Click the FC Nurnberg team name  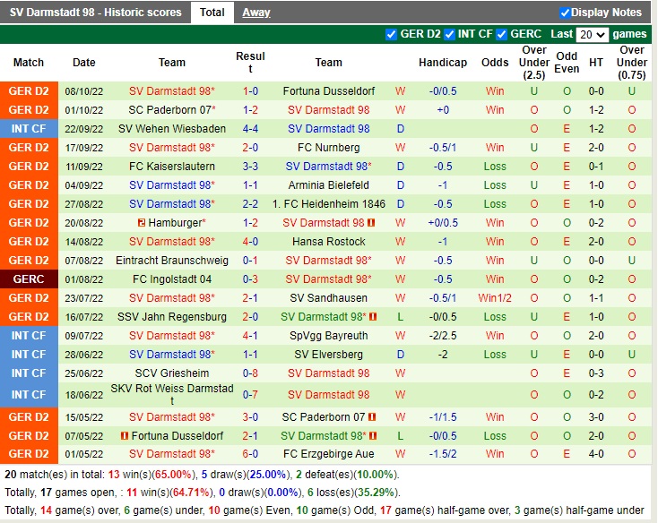pos(329,148)
